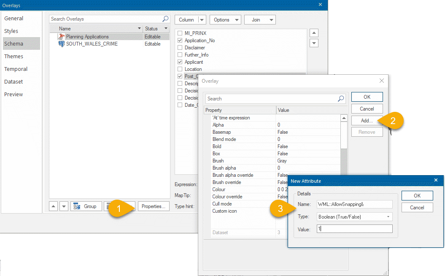Image resolution: width=445 pixels, height=276 pixels.
Task: Switch to the Themes section
Action: pyautogui.click(x=13, y=56)
